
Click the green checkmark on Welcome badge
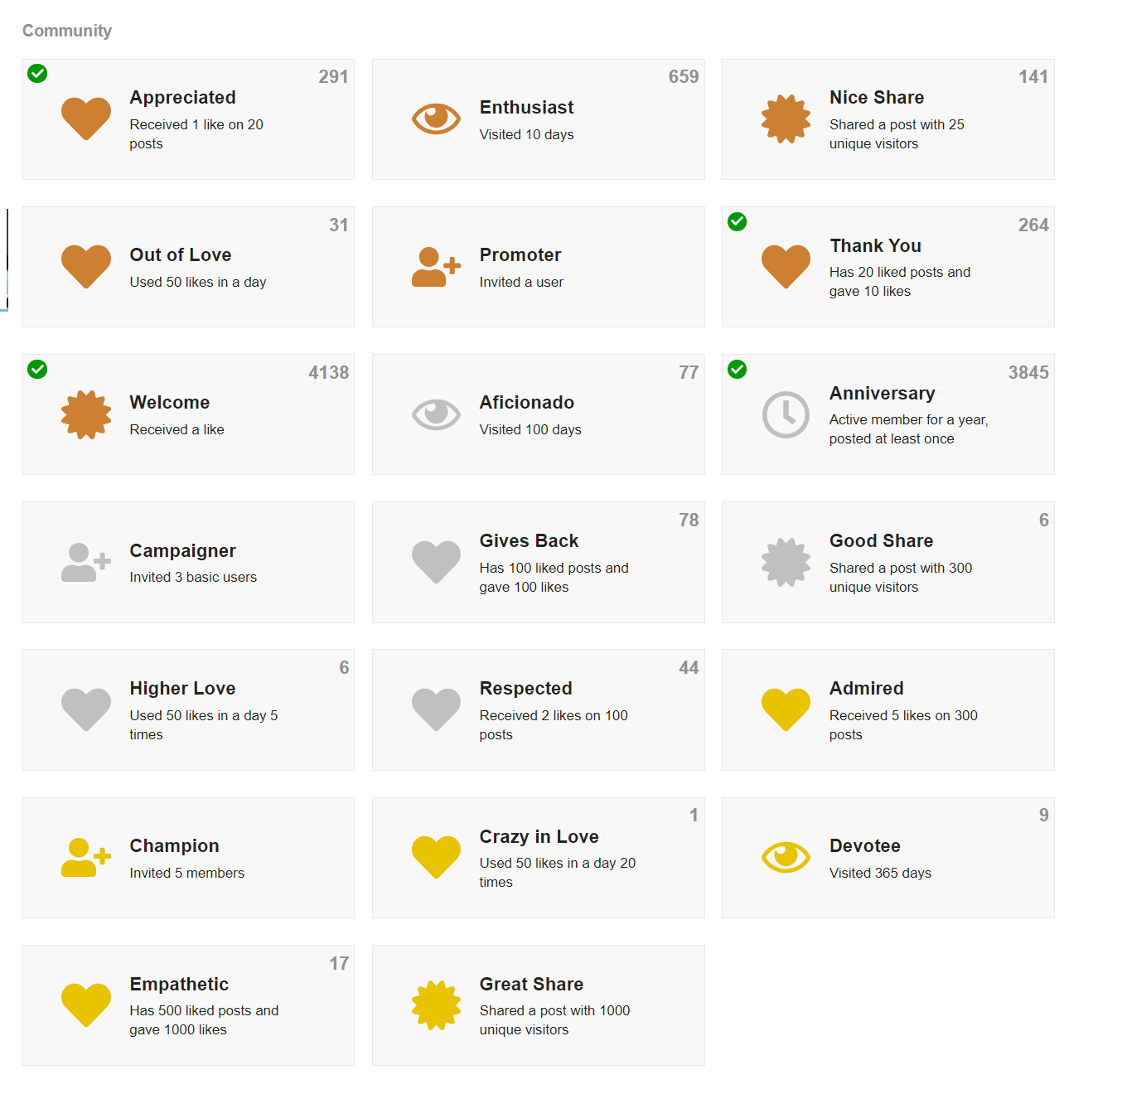(37, 369)
